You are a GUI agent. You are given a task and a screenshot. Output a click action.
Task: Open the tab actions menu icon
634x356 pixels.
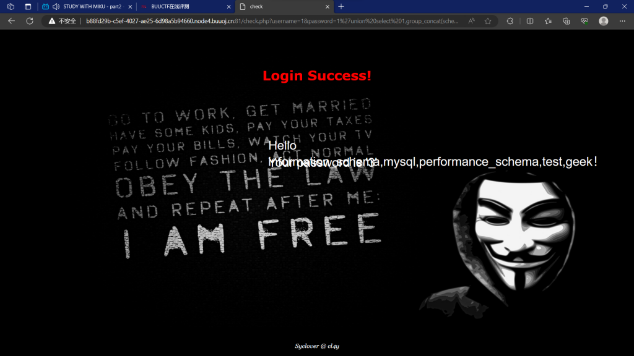[x=28, y=6]
